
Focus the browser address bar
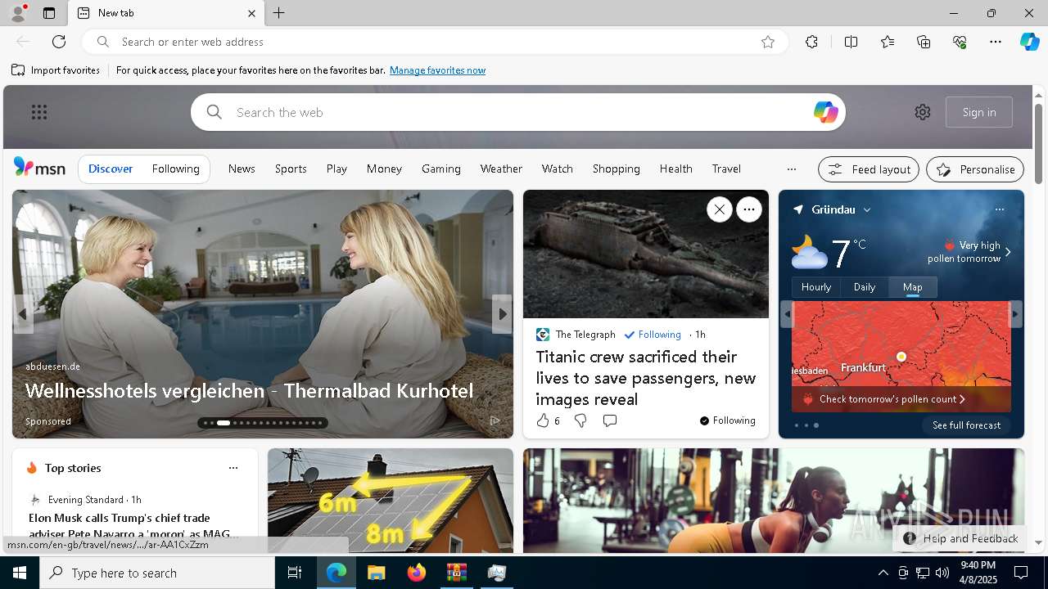click(x=434, y=42)
